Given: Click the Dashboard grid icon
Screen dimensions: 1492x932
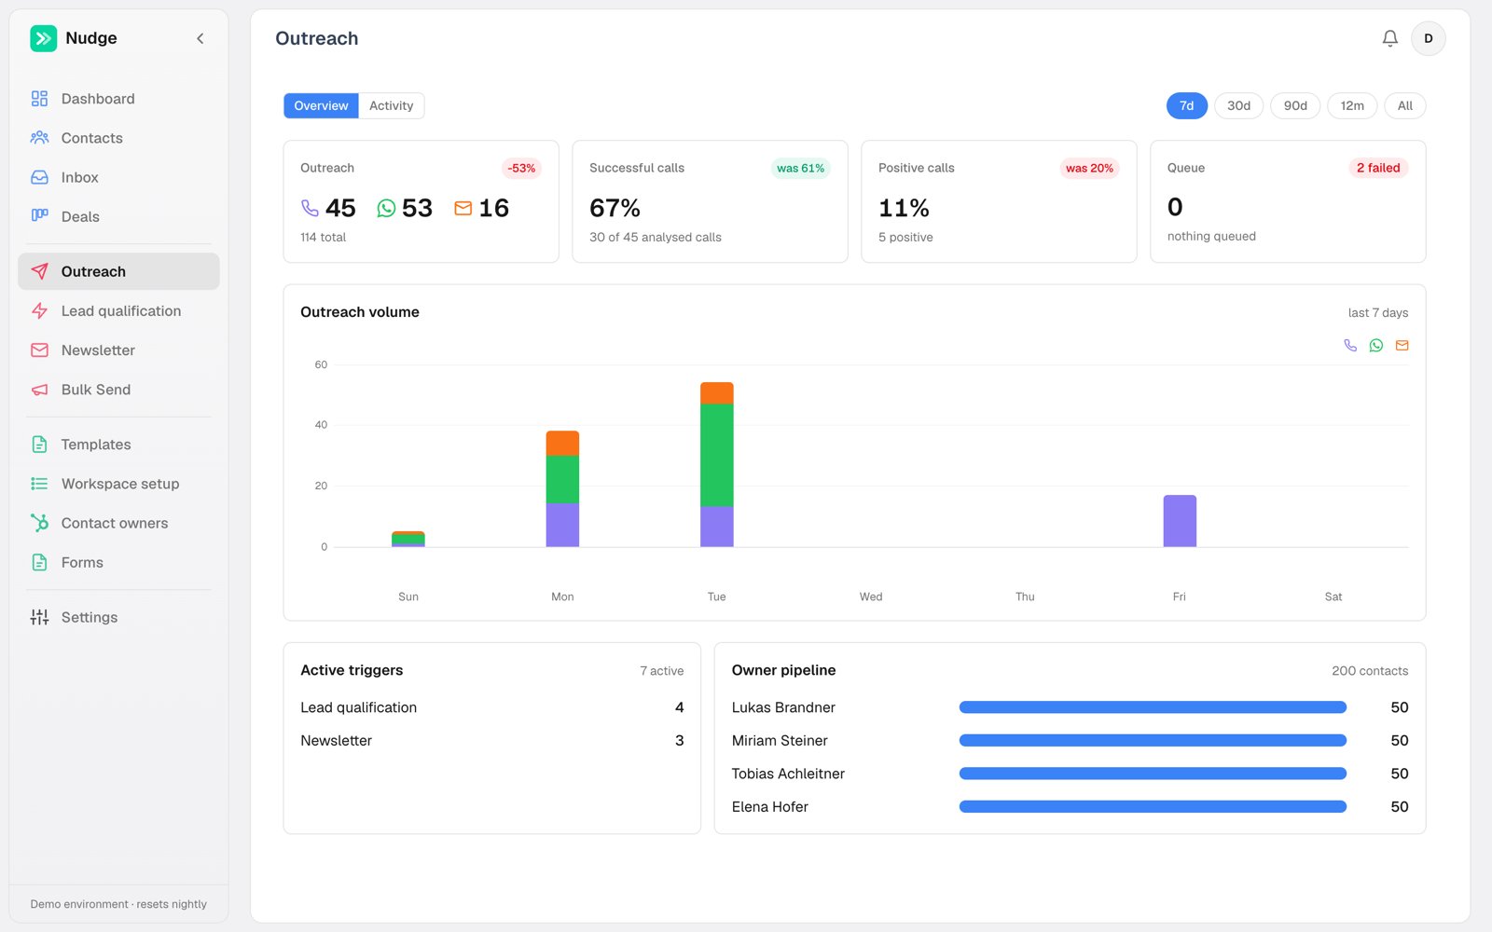Looking at the screenshot, I should pos(39,99).
